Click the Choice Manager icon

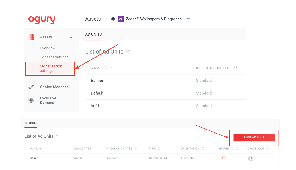[x=31, y=87]
